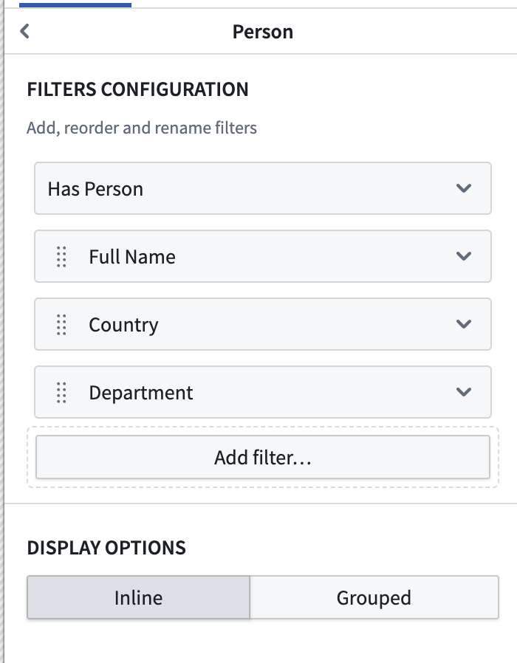The width and height of the screenshot is (517, 663).
Task: Click the drag handle on Full Name filter
Action: 61,256
